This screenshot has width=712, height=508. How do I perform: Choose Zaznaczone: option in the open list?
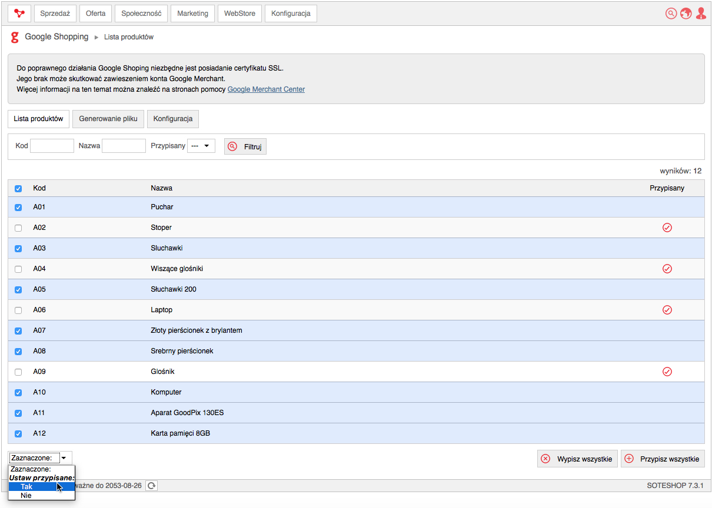pyautogui.click(x=42, y=469)
